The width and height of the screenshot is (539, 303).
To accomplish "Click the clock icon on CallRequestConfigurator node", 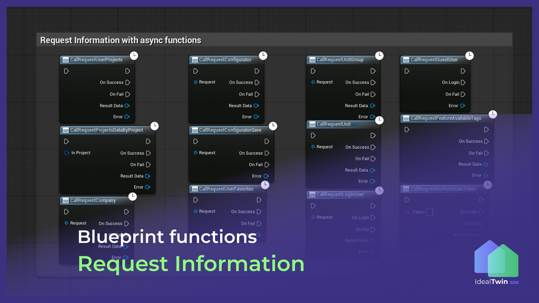I will point(263,56).
